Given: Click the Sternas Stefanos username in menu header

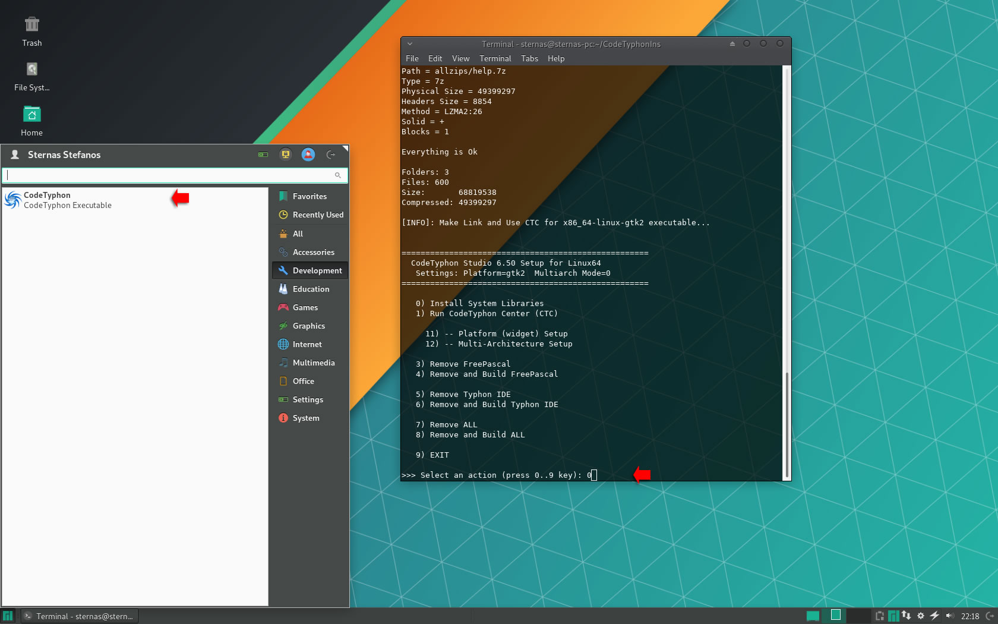Looking at the screenshot, I should pos(64,155).
